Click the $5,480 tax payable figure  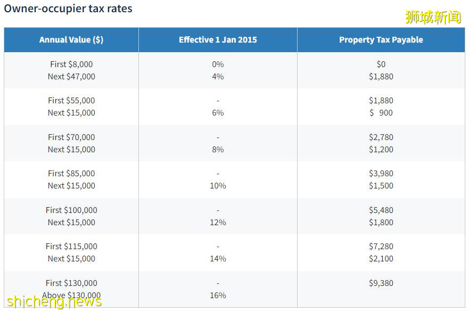click(x=381, y=210)
